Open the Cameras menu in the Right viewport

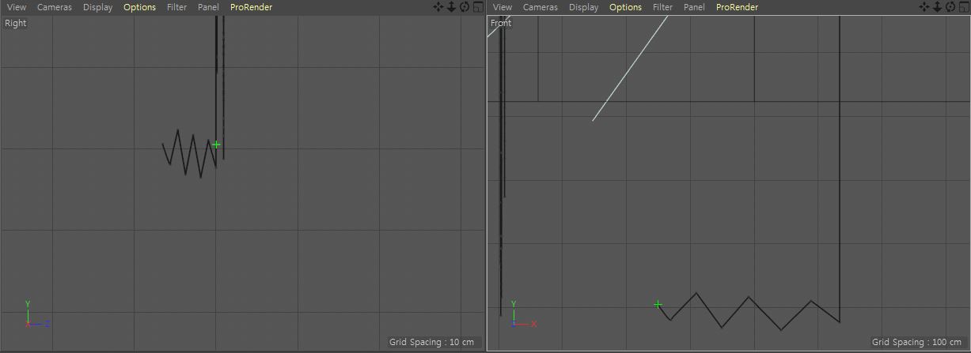pos(55,7)
